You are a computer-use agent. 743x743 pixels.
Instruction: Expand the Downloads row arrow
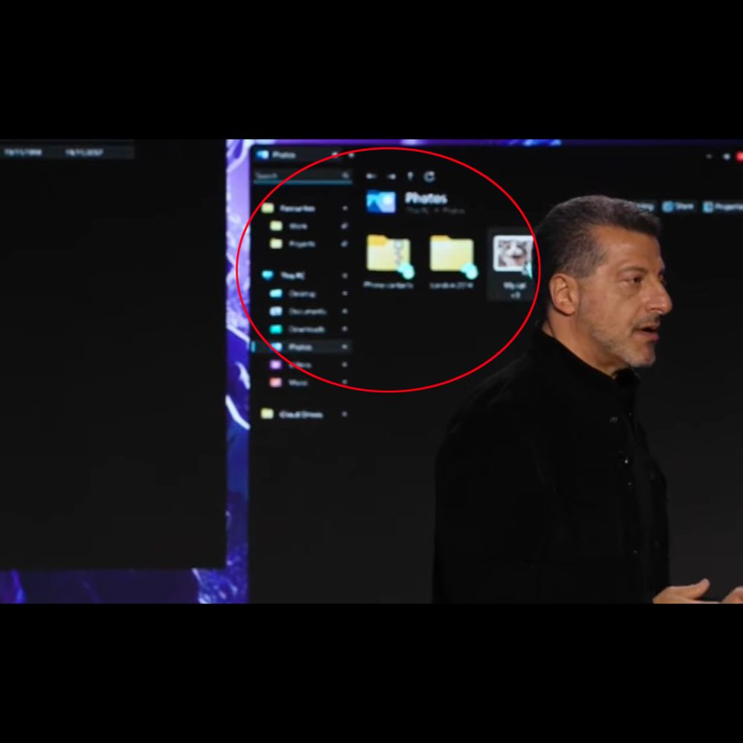(345, 329)
